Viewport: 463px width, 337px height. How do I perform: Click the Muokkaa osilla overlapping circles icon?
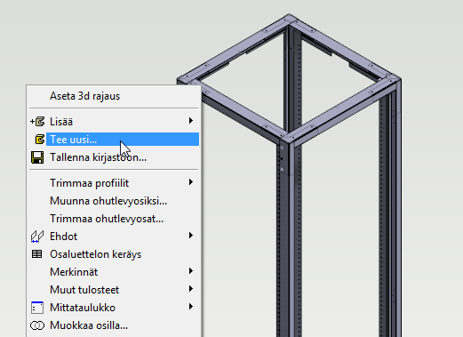[x=37, y=325]
